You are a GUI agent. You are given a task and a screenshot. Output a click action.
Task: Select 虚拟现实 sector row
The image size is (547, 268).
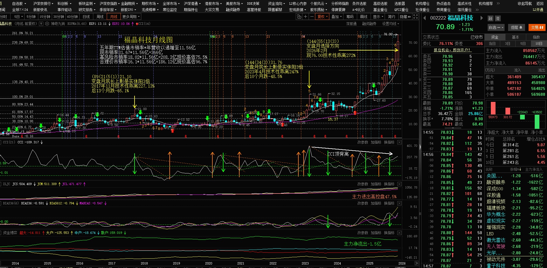tap(516, 221)
